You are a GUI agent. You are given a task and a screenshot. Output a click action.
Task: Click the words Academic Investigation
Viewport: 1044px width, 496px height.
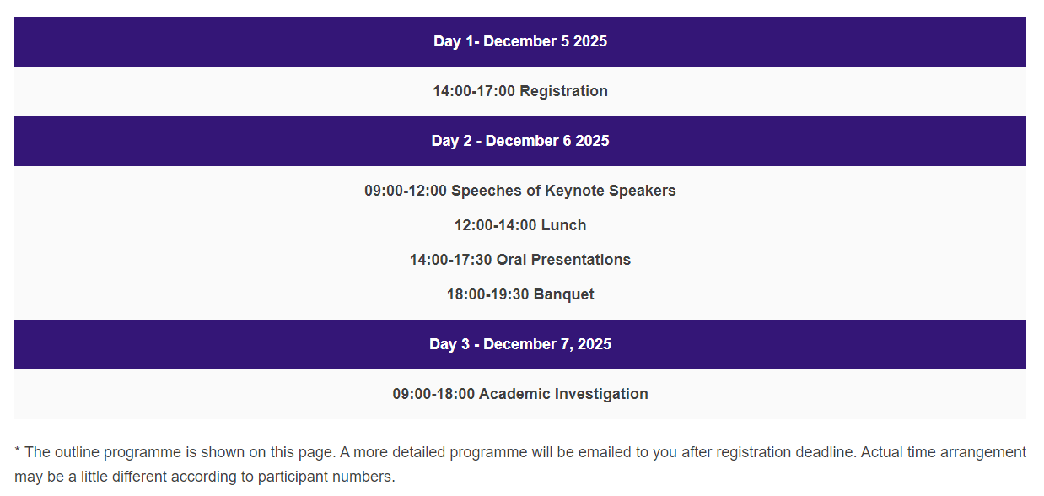click(x=563, y=394)
